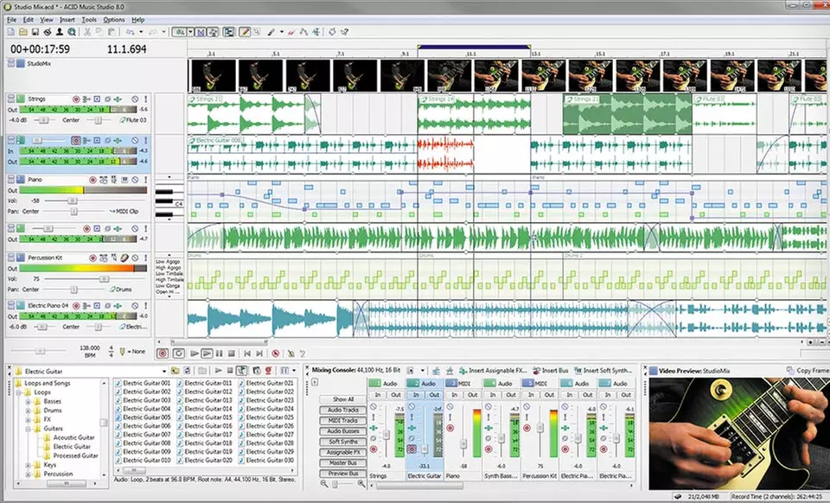Click the Percussion Kit drum map icon
Image resolution: width=830 pixels, height=503 pixels.
tap(124, 258)
